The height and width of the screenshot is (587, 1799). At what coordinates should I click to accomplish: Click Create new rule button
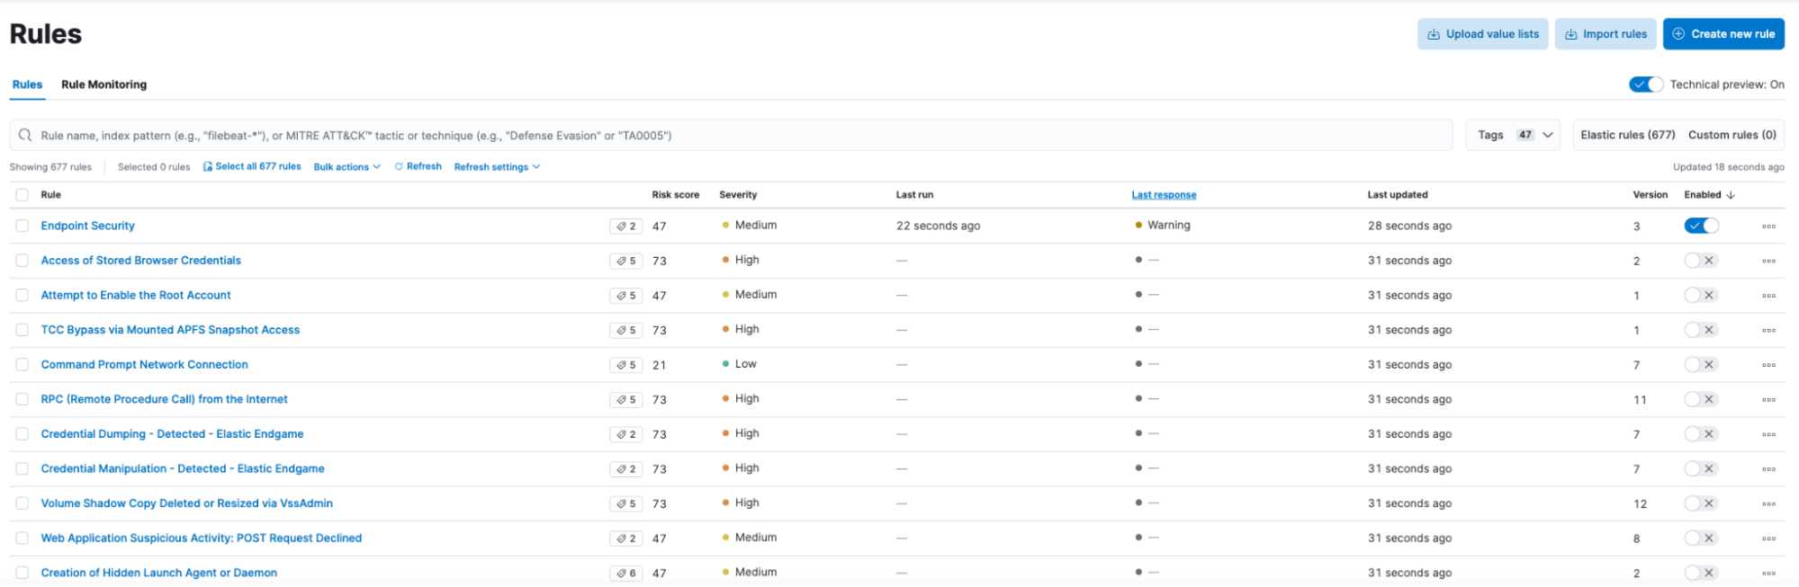point(1723,34)
